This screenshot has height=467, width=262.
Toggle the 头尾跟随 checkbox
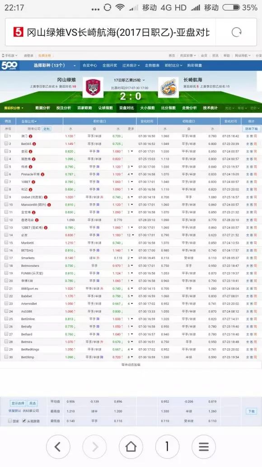pyautogui.click(x=24, y=421)
